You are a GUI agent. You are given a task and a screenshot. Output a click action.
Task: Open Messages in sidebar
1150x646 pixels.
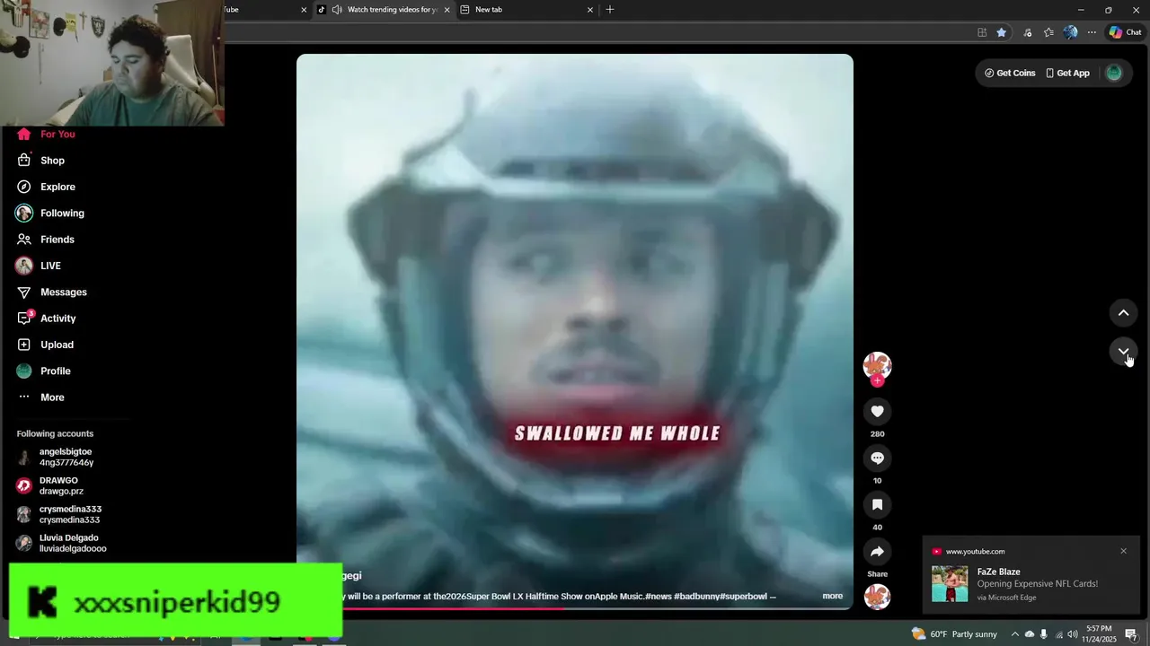pyautogui.click(x=51, y=292)
